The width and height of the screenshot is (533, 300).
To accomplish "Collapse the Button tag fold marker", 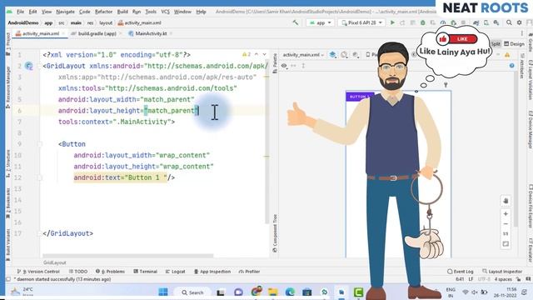I will coord(40,144).
